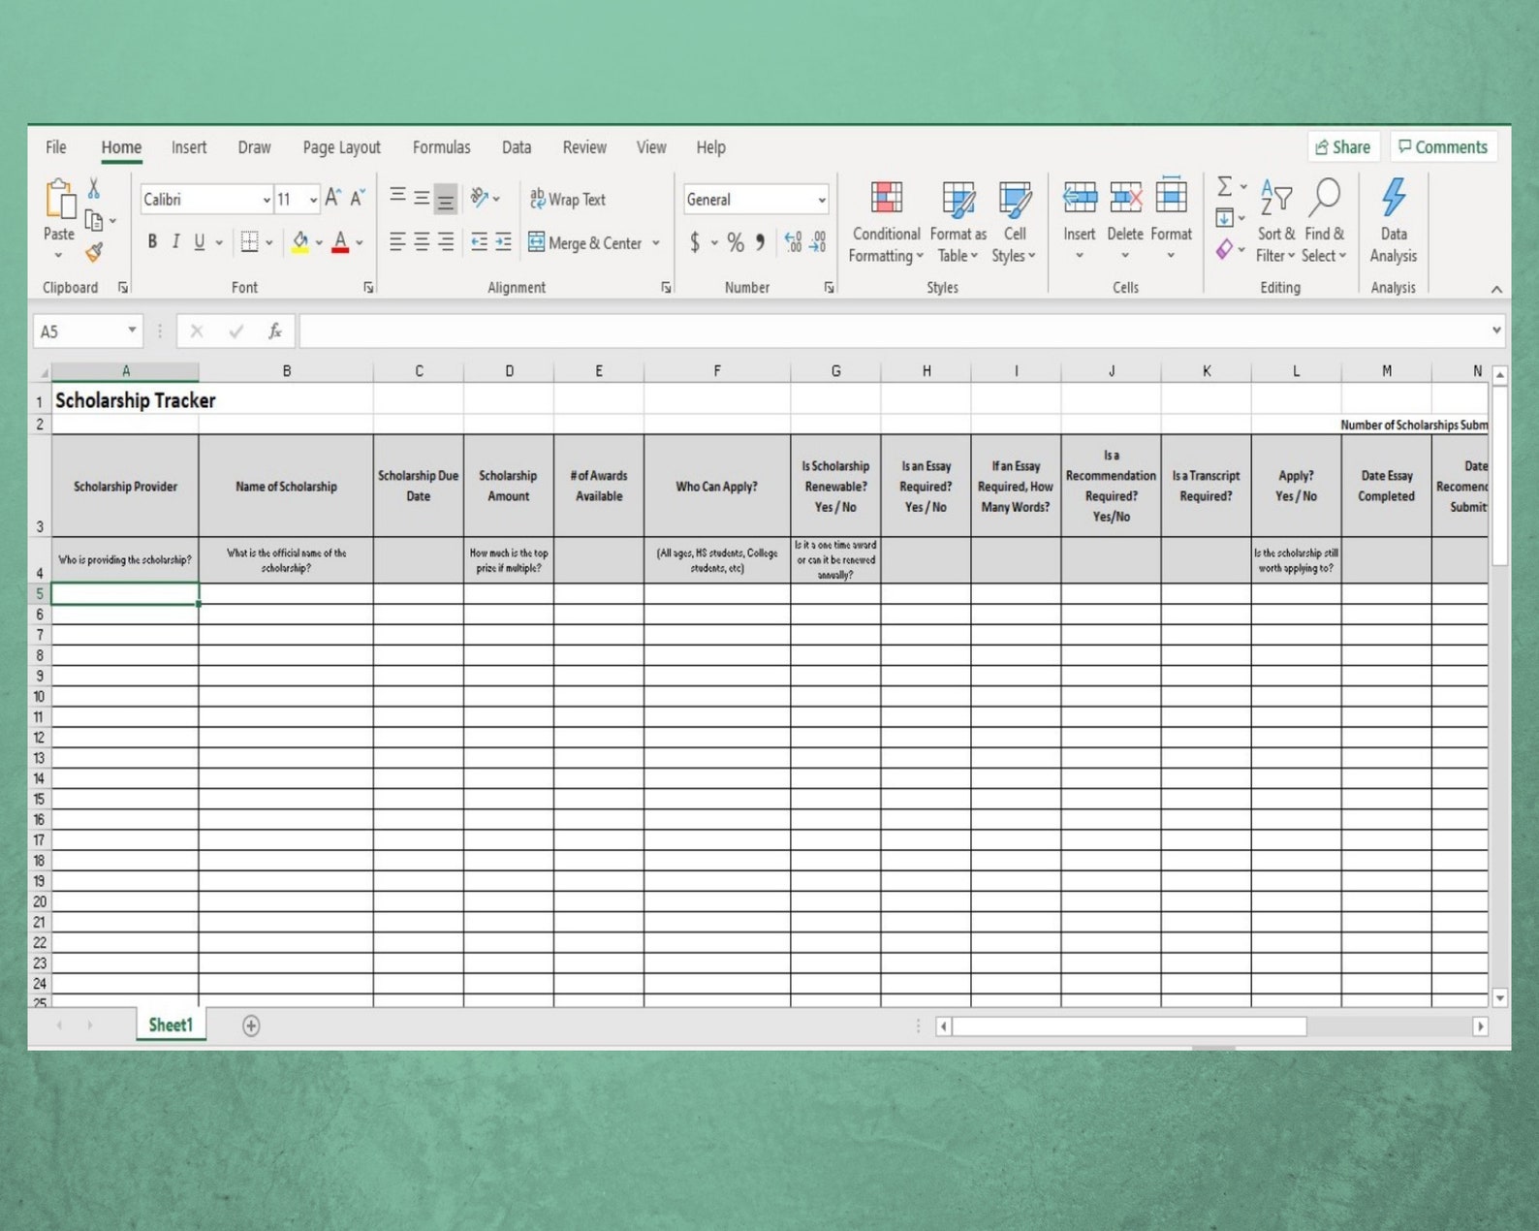Viewport: 1539px width, 1231px height.
Task: Click Increase Indent icon
Action: (x=503, y=242)
